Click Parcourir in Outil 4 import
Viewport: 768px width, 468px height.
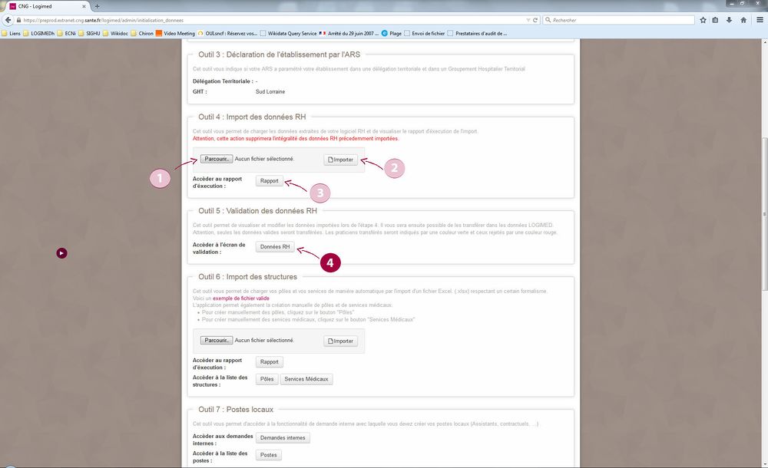pyautogui.click(x=216, y=159)
